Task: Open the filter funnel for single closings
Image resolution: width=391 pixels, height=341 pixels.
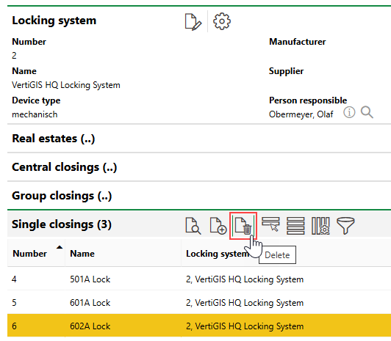Action: point(345,226)
